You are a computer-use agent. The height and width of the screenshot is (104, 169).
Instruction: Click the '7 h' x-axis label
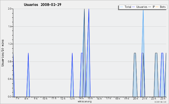tap(17, 98)
